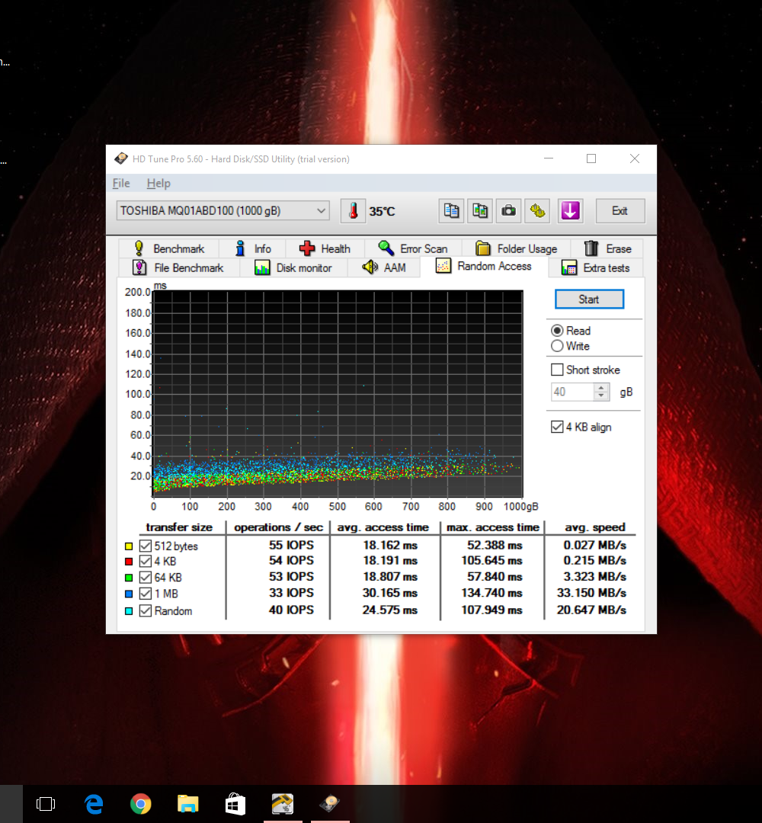Select the Random Access tab
762x823 pixels.
click(x=484, y=266)
